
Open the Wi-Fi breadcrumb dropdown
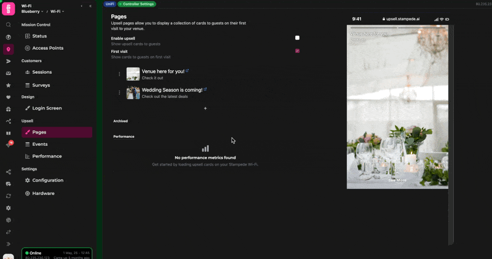click(57, 12)
